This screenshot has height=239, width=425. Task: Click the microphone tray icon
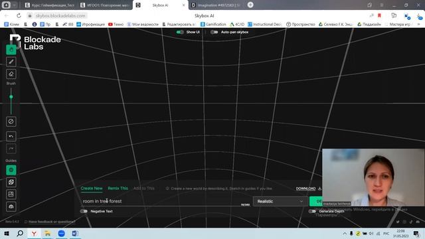point(351,233)
